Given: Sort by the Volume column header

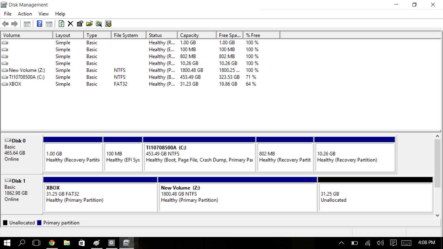Looking at the screenshot, I should [27, 35].
